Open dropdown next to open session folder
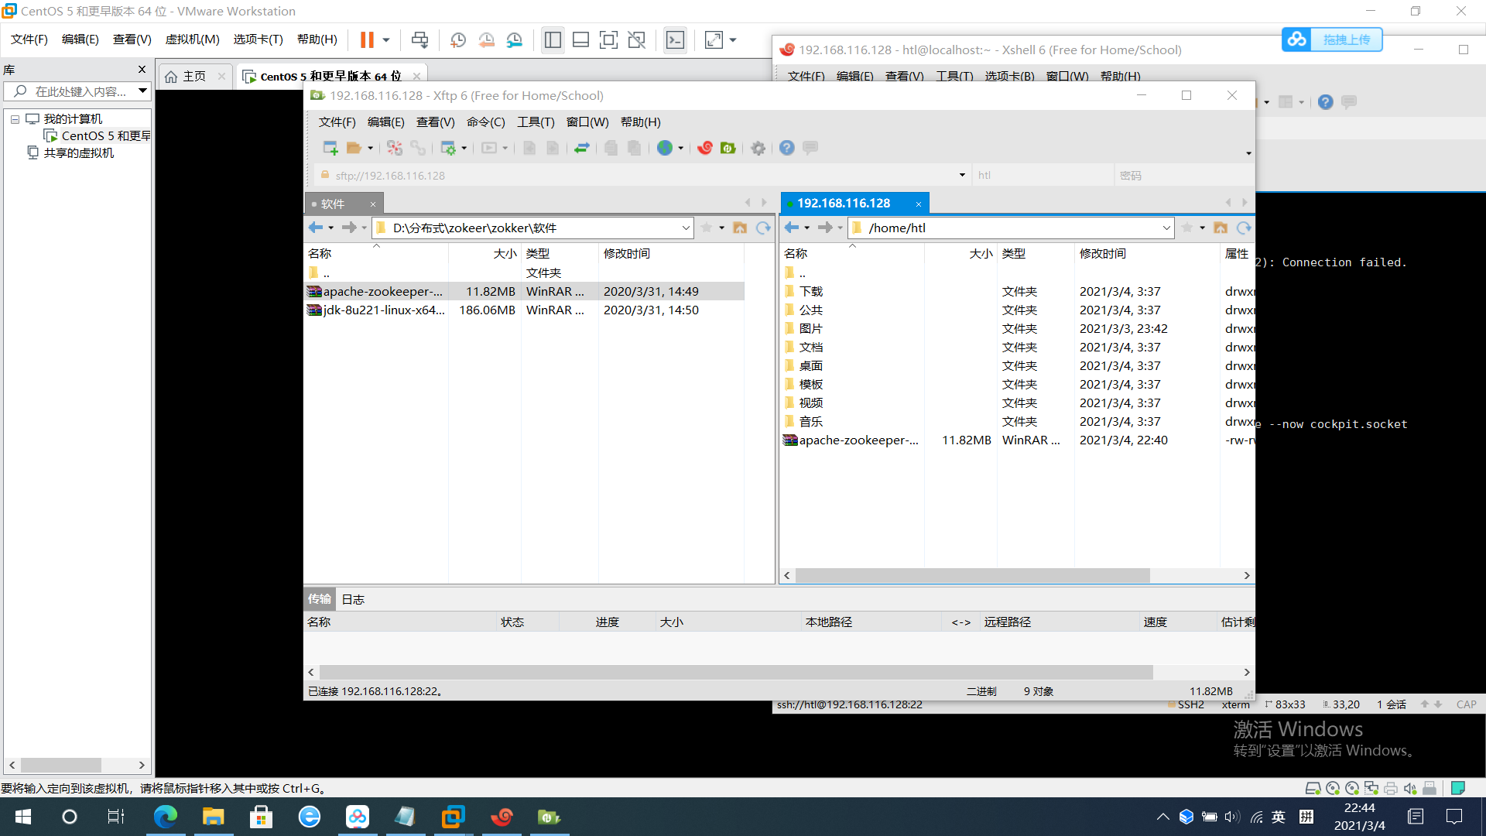The image size is (1486, 836). pos(370,148)
